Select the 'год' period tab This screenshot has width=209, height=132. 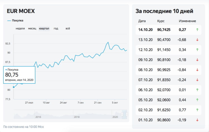click(x=56, y=29)
